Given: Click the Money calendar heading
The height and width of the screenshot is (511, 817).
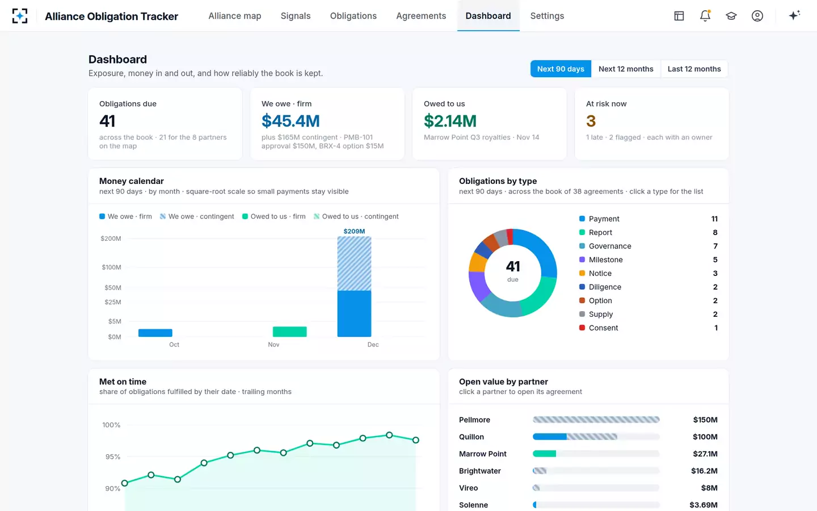Looking at the screenshot, I should [x=132, y=181].
